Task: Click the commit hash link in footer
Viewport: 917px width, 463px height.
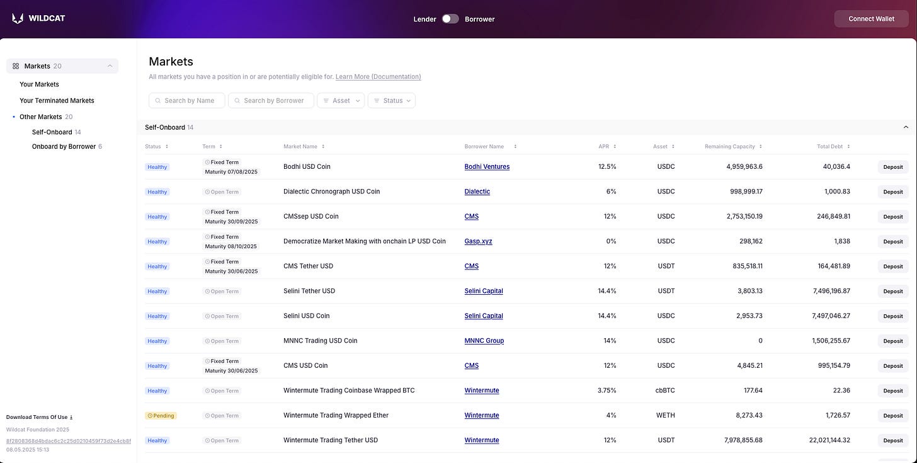Action: 69,441
